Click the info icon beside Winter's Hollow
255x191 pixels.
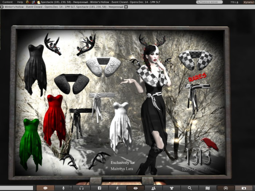pos(2,7)
